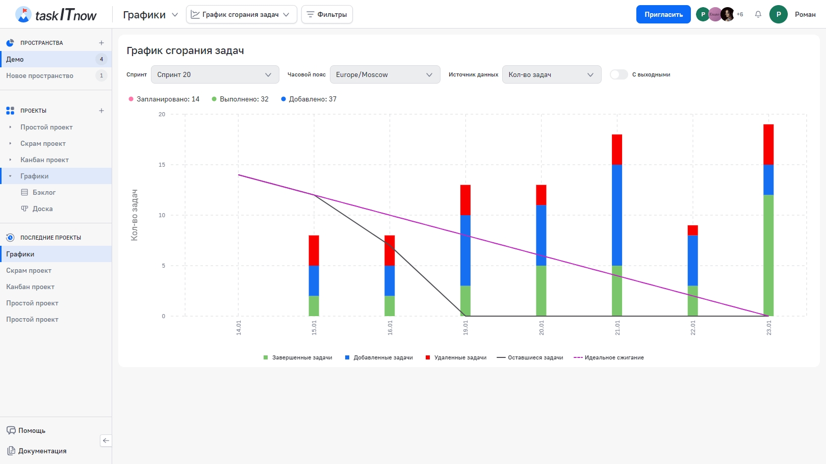This screenshot has height=464, width=826.
Task: Select the 'Новое пространство' space
Action: point(40,75)
